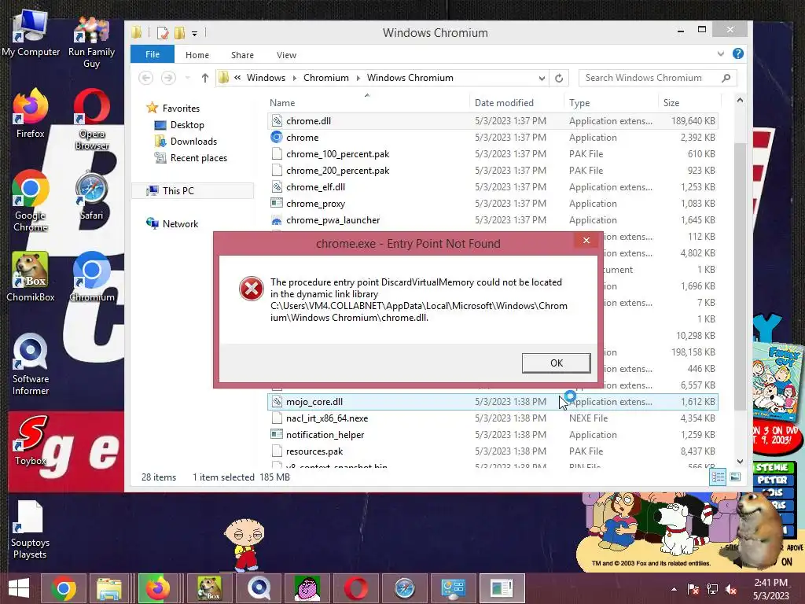The width and height of the screenshot is (805, 604).
Task: Go up one folder level
Action: [x=205, y=78]
